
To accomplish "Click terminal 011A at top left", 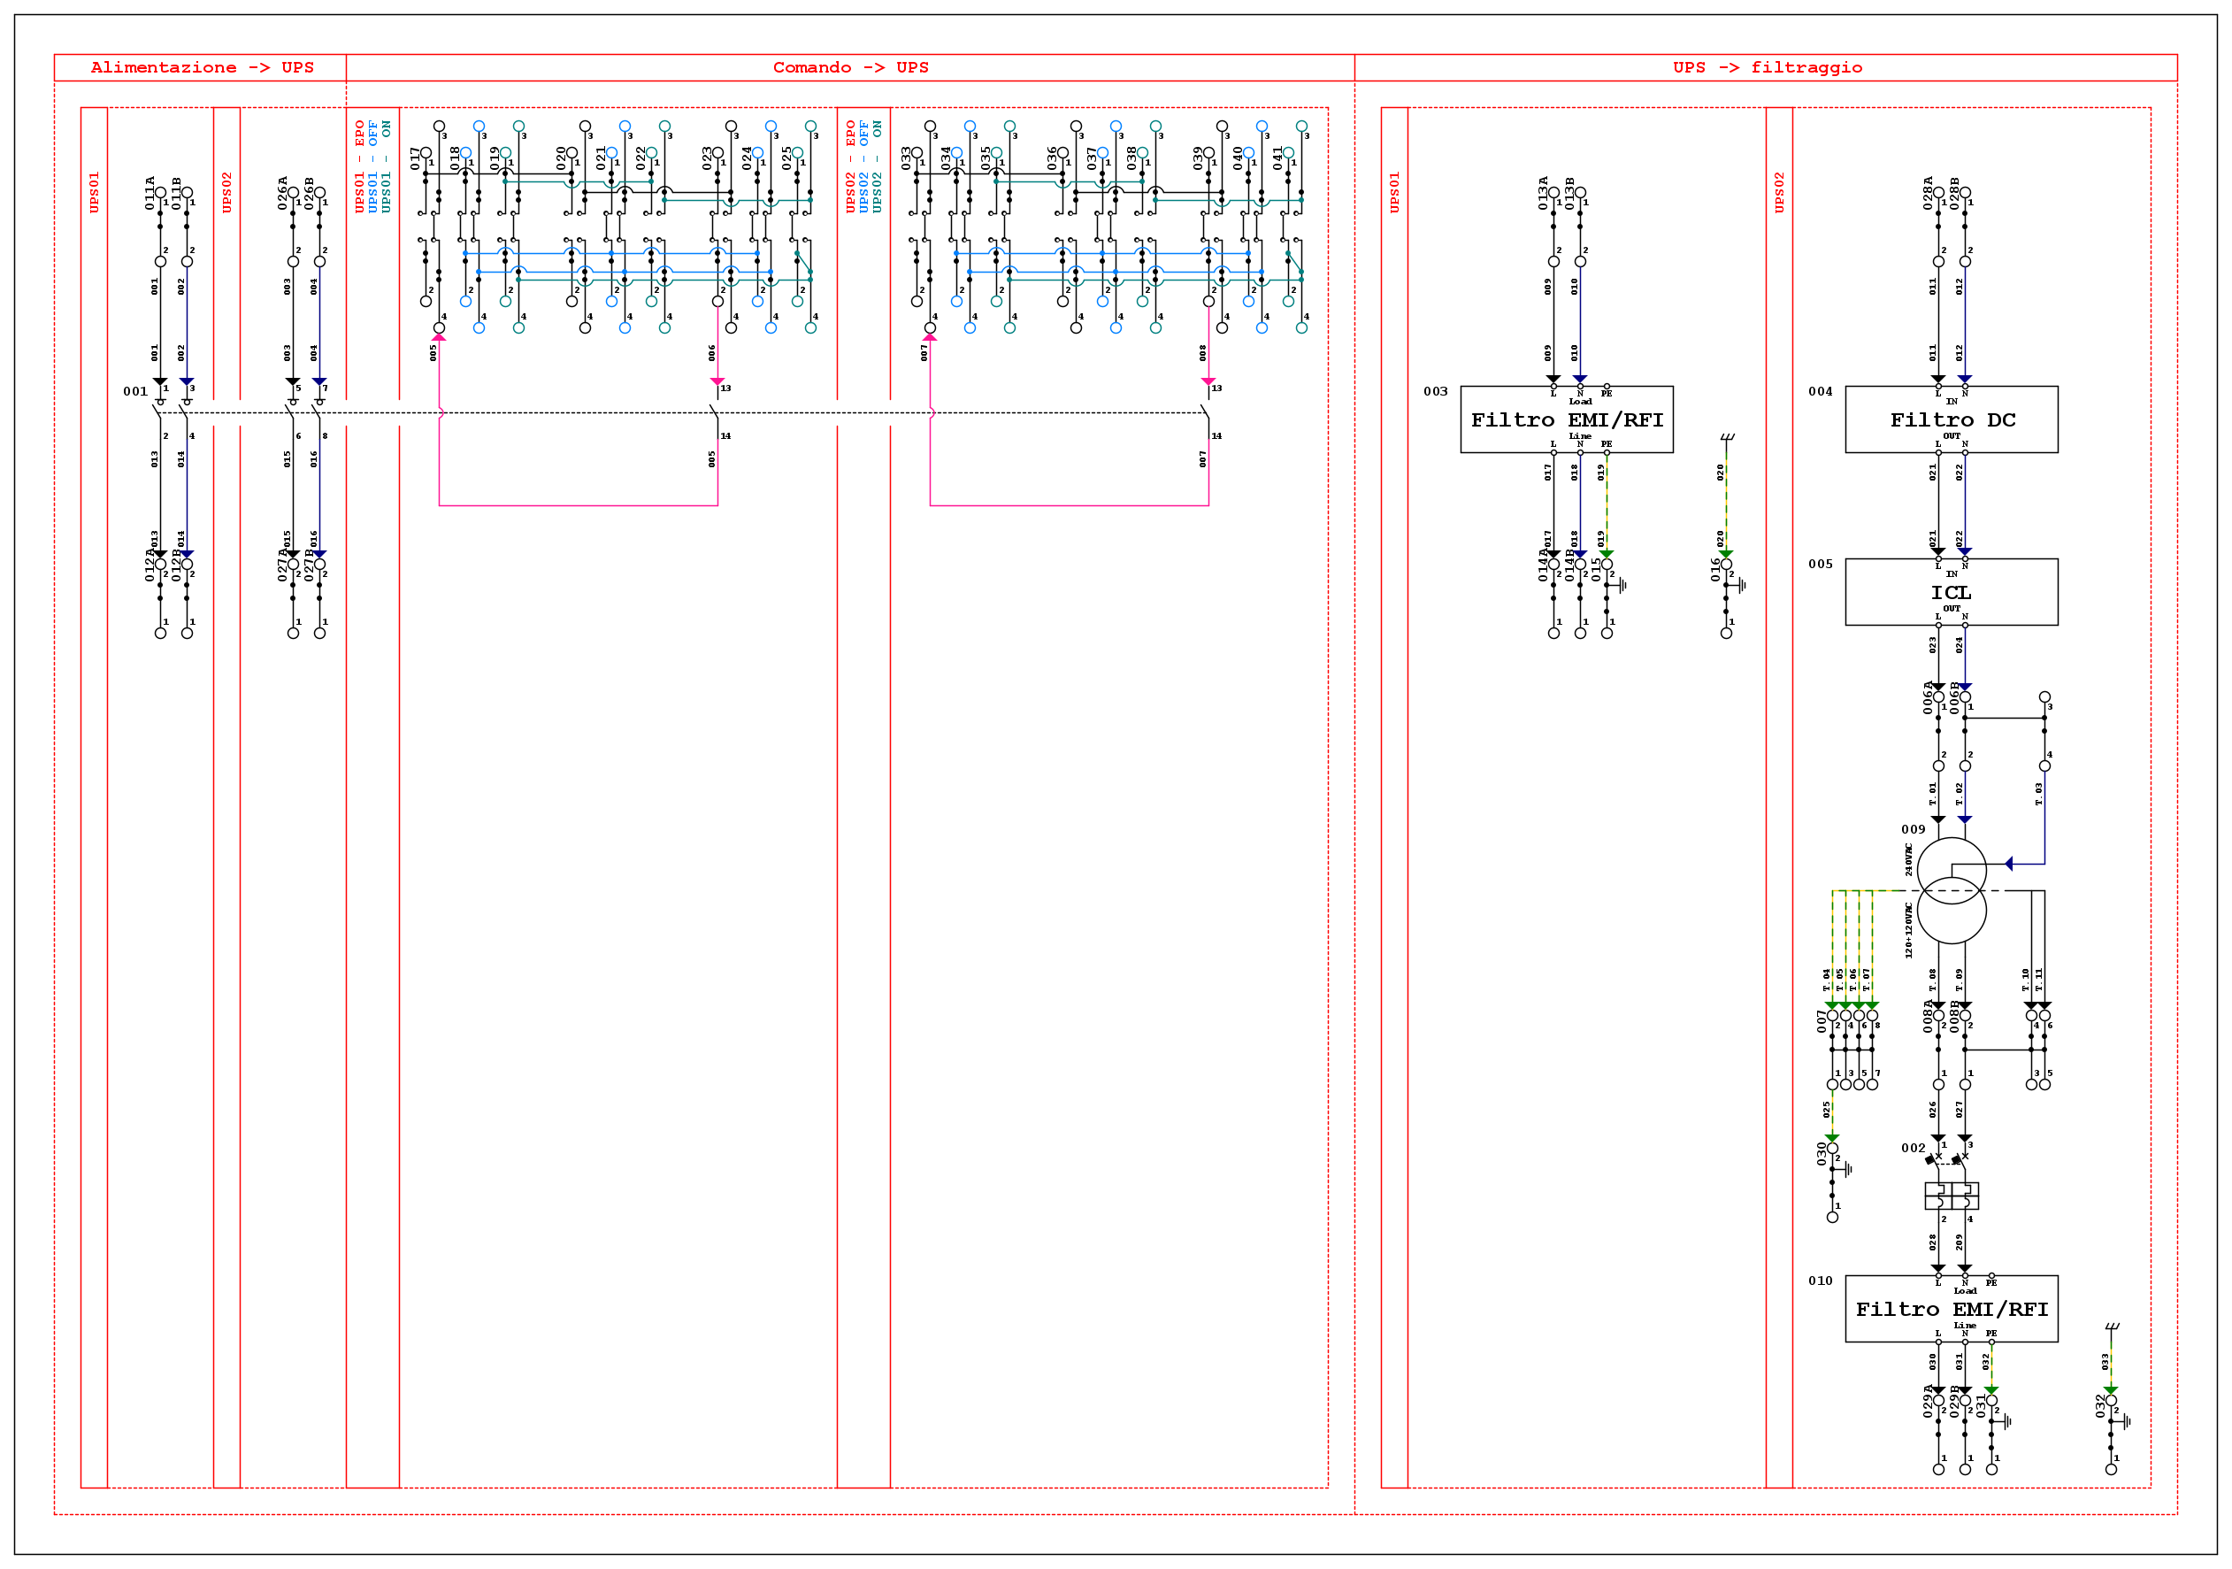I will [x=160, y=193].
